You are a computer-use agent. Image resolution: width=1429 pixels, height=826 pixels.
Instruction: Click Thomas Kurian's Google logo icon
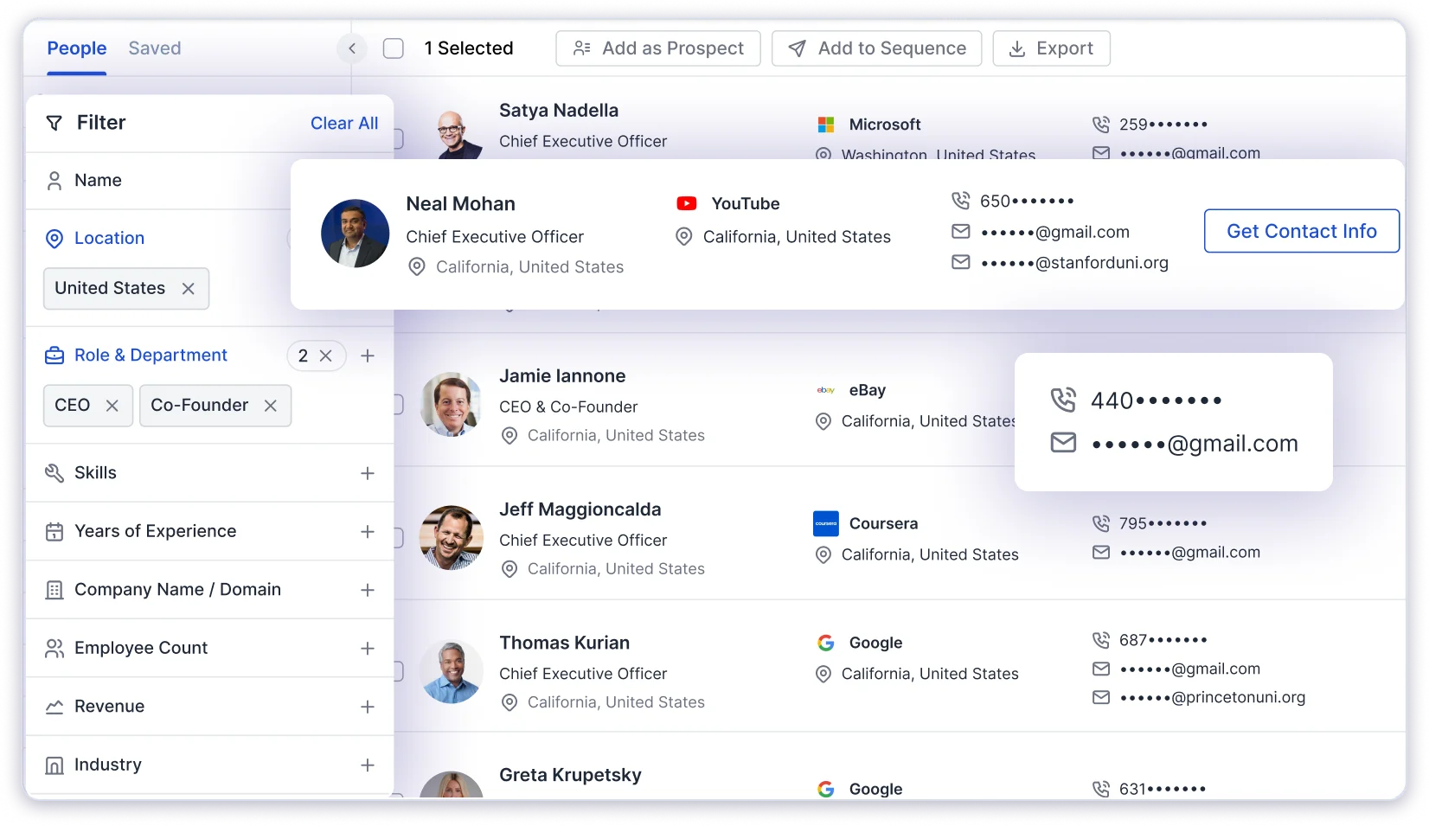coord(826,643)
